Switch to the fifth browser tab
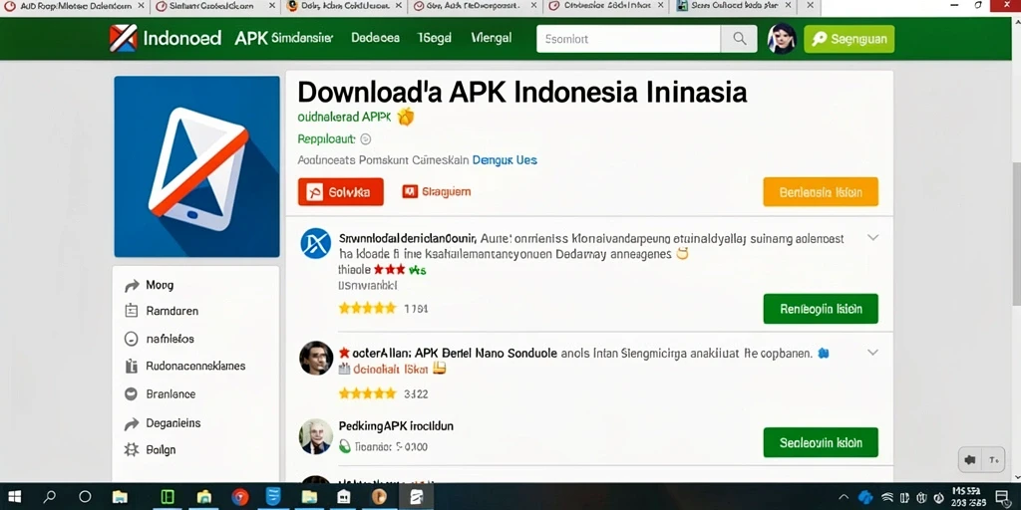Screen dimensions: 1021x510 pos(607,6)
